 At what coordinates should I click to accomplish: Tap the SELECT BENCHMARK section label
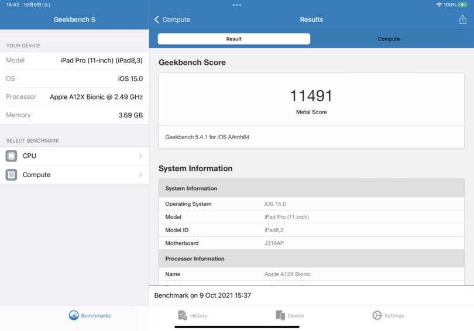[33, 141]
